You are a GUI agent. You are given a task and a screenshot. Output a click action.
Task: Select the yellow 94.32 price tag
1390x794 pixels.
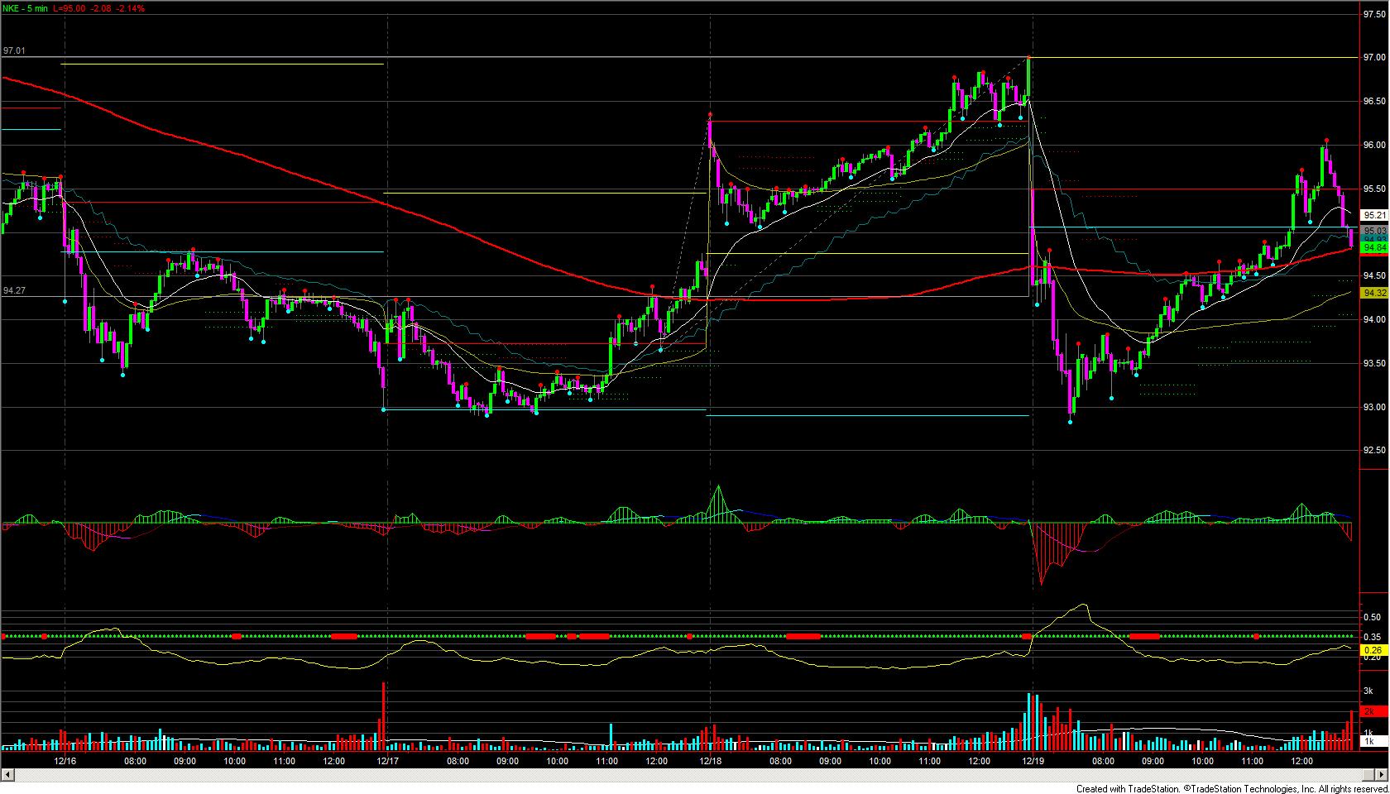pyautogui.click(x=1374, y=293)
